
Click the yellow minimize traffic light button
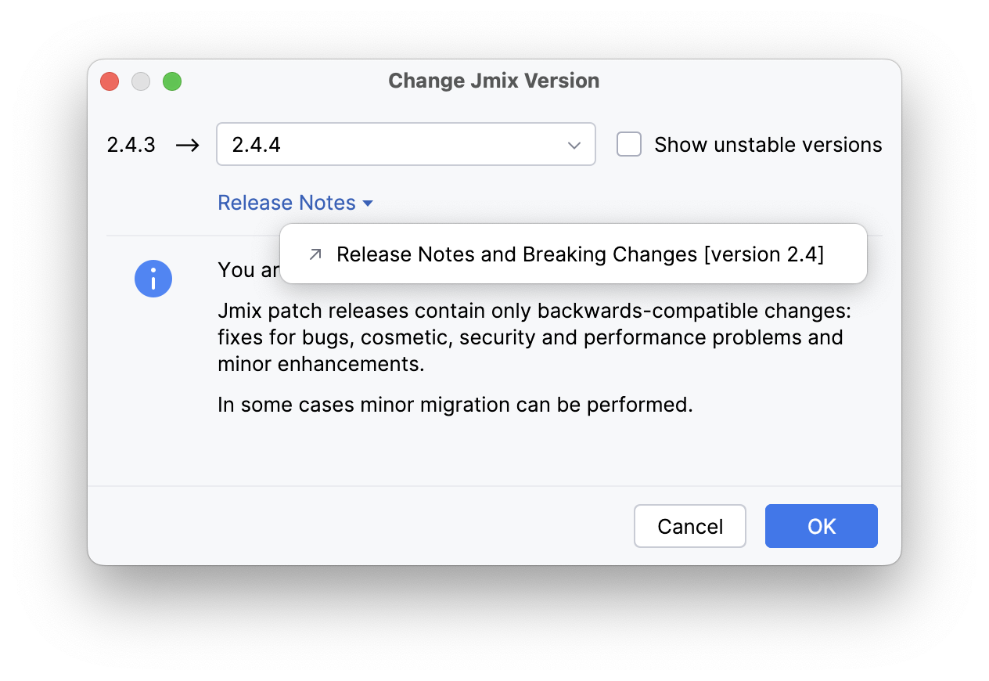coord(141,81)
